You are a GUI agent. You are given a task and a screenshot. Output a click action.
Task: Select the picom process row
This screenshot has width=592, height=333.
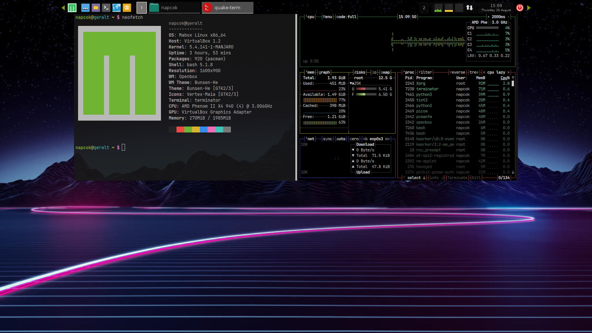[x=457, y=111]
